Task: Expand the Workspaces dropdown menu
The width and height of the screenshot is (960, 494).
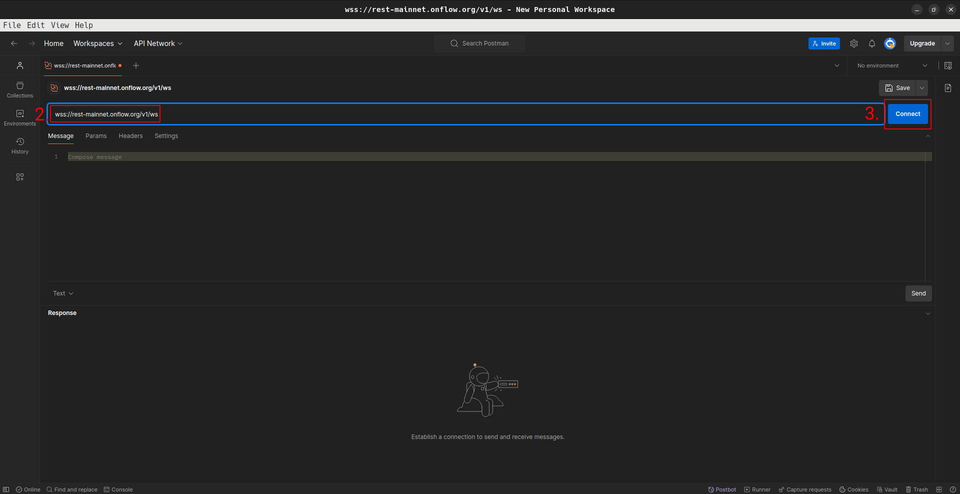Action: (x=97, y=43)
